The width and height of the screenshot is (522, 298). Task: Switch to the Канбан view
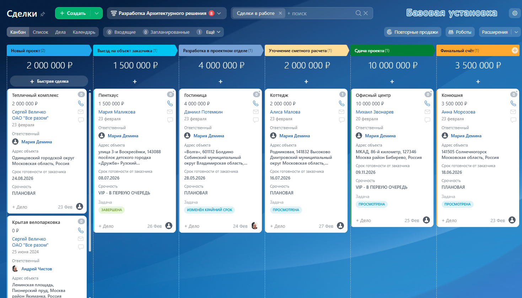point(18,32)
